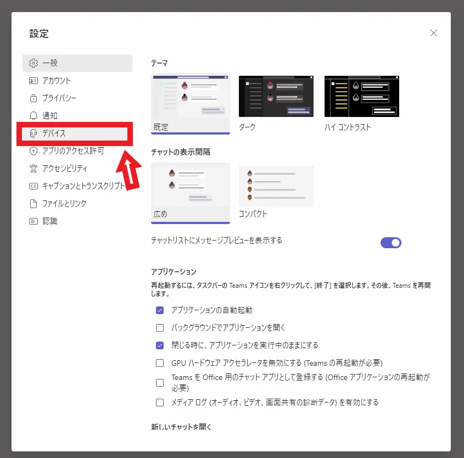Click the shield icon beside アプリのアクセス許可
Screen dimensions: 464x458
click(33, 151)
